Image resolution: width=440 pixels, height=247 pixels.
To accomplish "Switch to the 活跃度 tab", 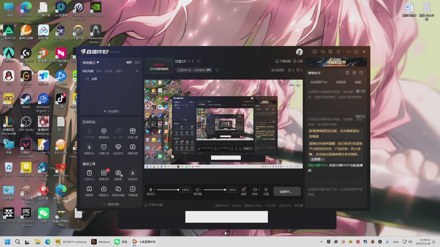I will (340, 82).
